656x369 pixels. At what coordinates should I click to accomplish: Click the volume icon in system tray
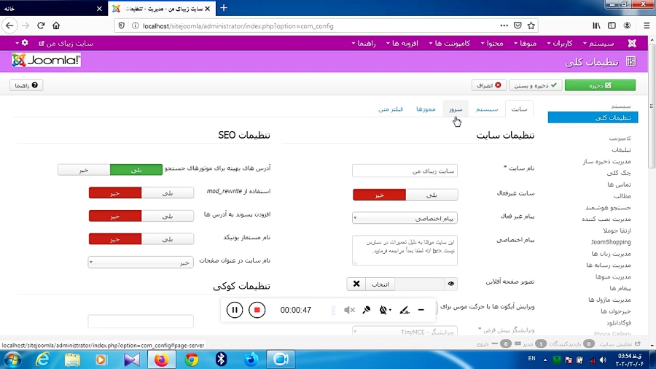pyautogui.click(x=603, y=360)
